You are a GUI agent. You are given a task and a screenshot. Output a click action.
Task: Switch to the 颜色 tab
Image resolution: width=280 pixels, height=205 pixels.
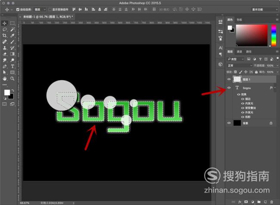(230, 20)
